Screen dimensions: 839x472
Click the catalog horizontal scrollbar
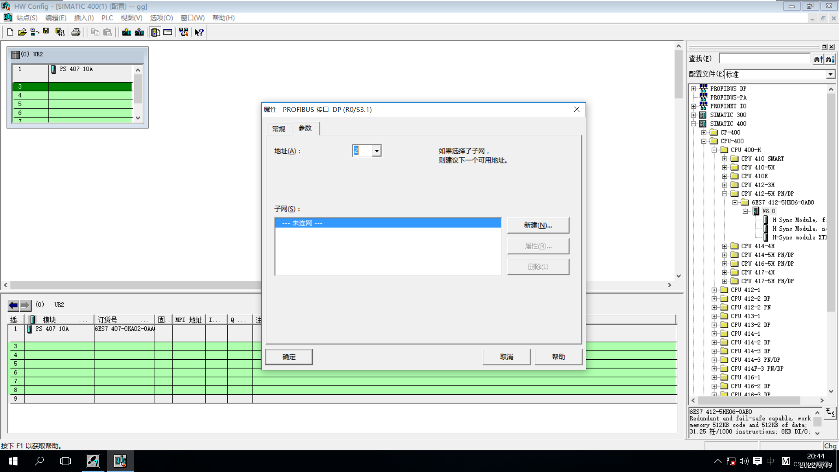point(757,400)
